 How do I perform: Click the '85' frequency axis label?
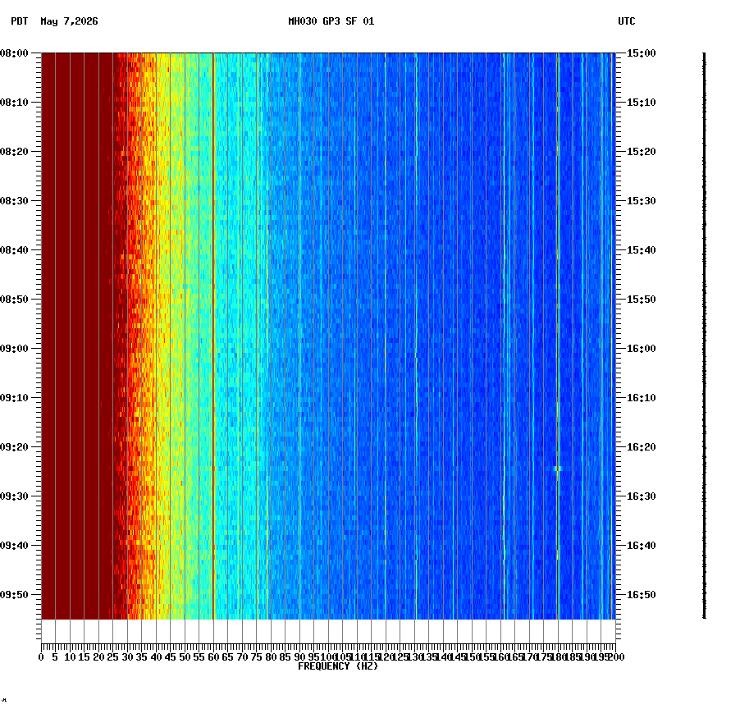coord(285,657)
